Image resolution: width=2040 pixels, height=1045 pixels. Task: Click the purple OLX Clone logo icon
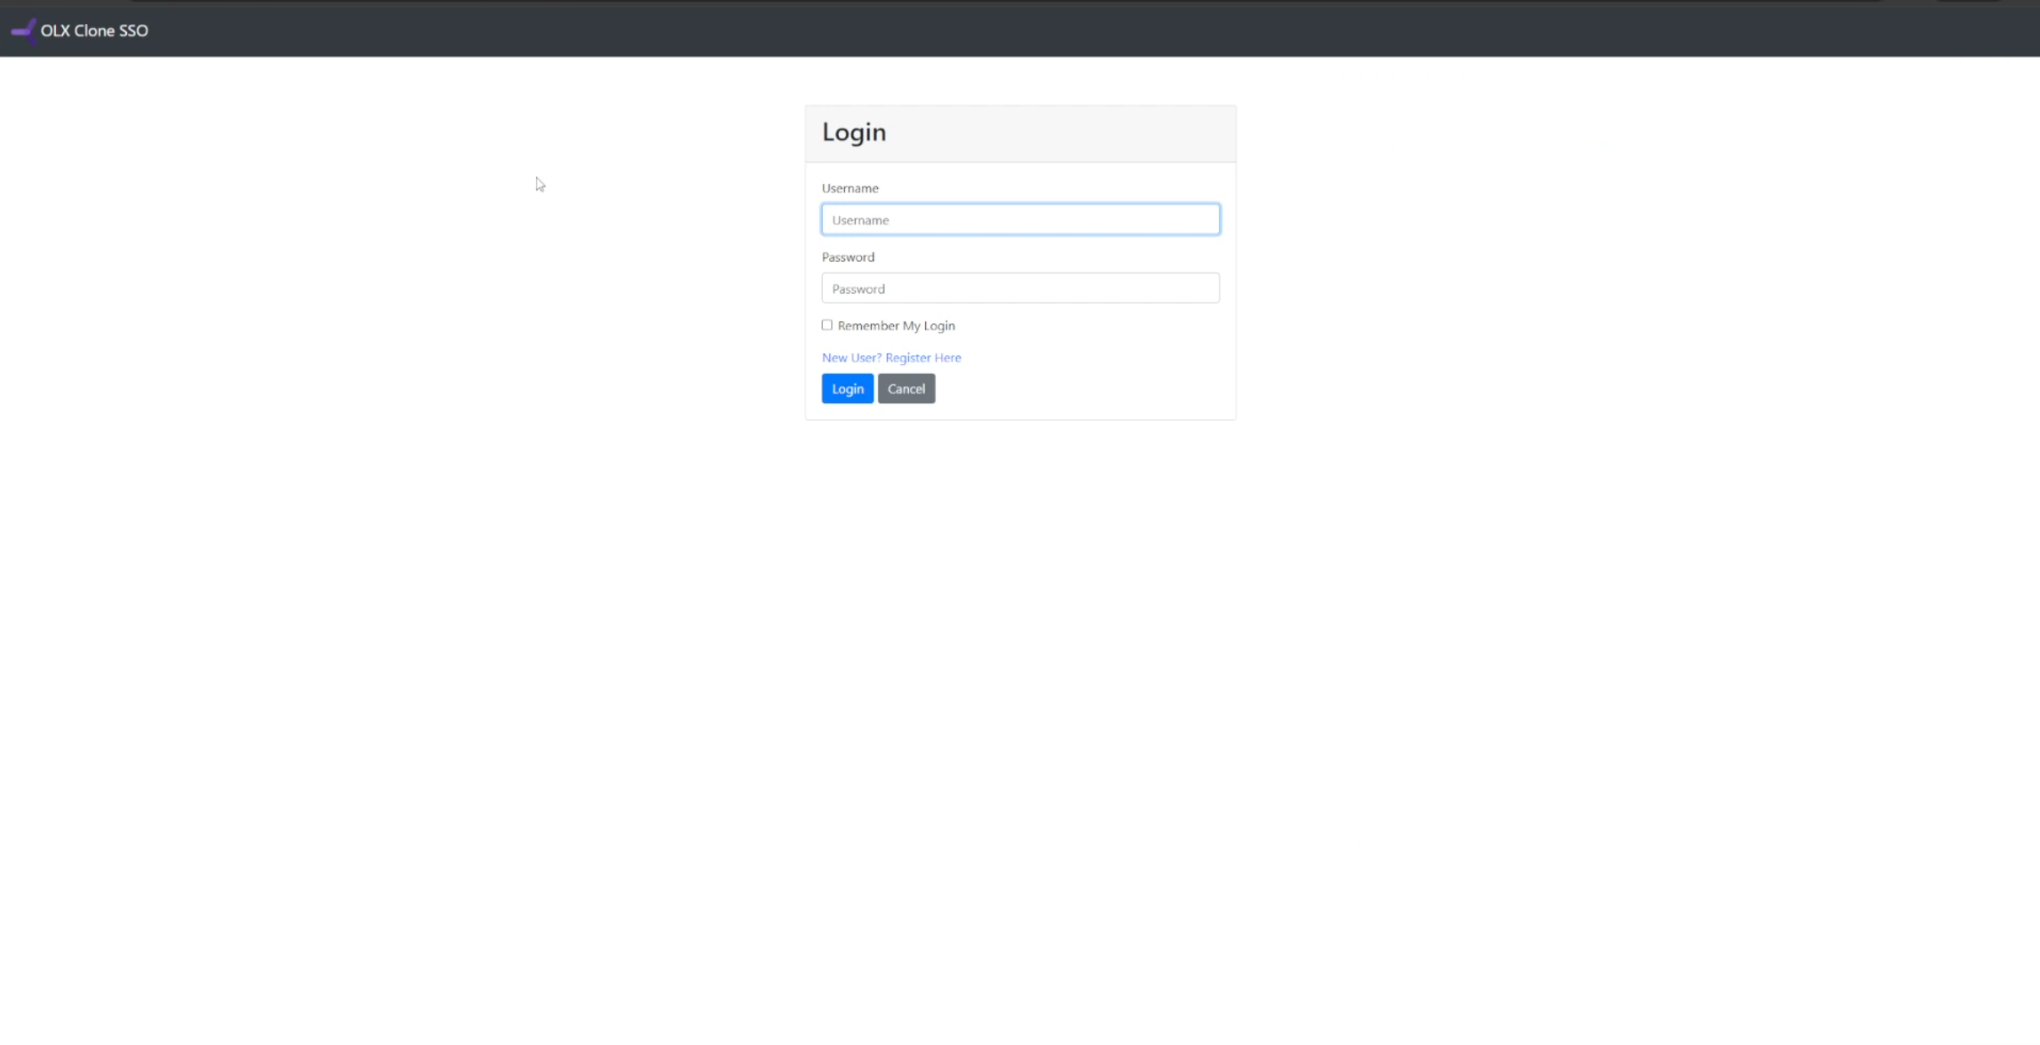24,31
